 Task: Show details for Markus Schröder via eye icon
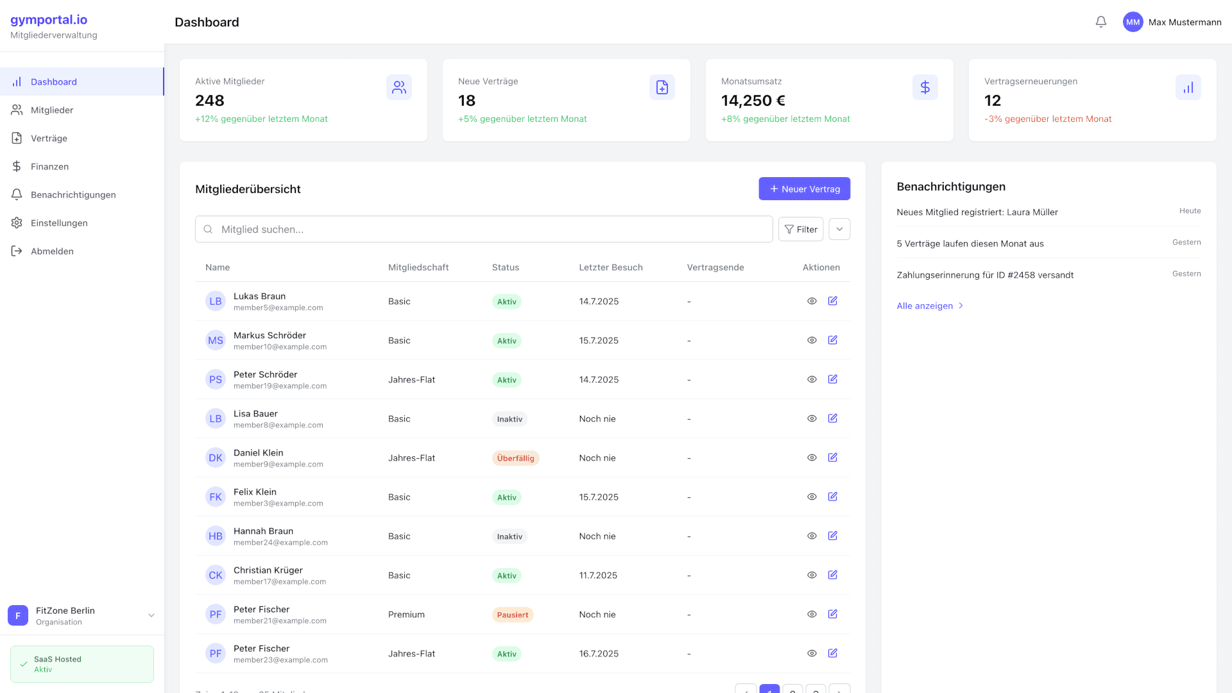pos(812,340)
